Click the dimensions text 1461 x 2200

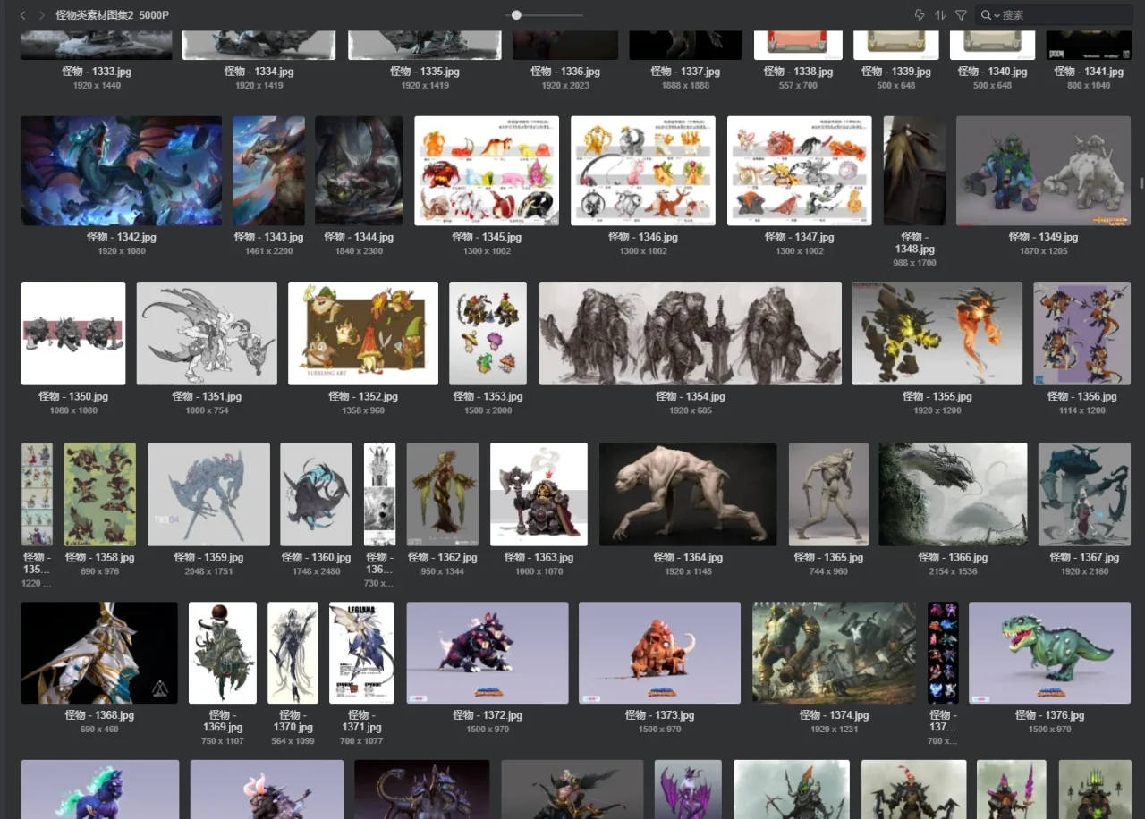[268, 251]
